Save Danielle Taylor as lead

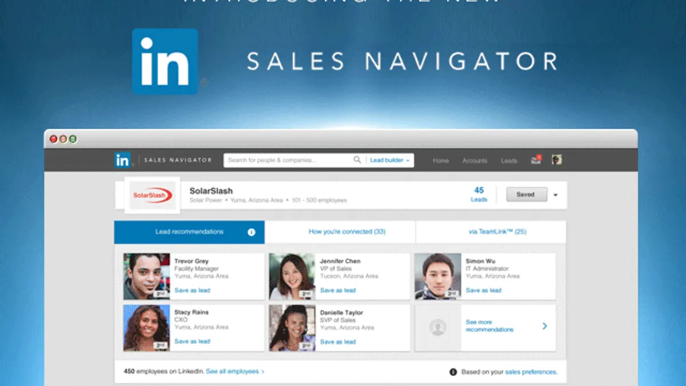[x=338, y=342]
